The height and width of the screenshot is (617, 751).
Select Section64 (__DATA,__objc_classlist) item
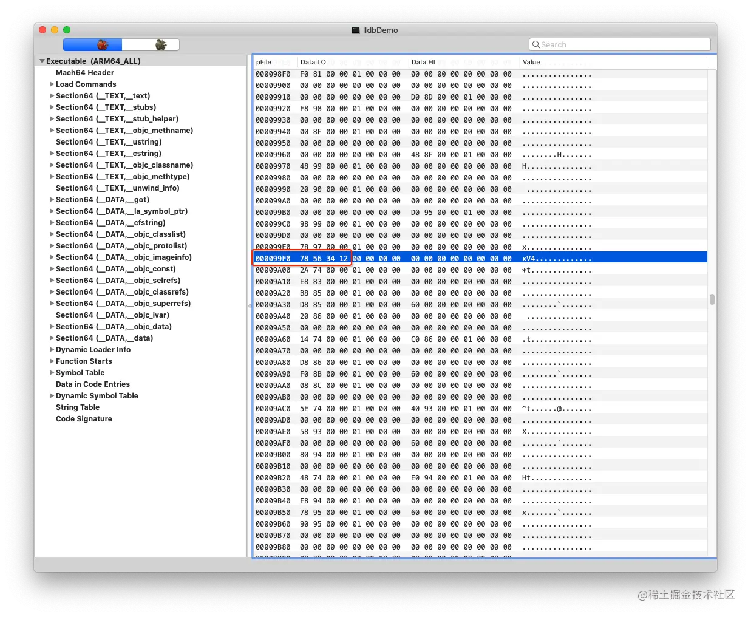[x=121, y=234]
